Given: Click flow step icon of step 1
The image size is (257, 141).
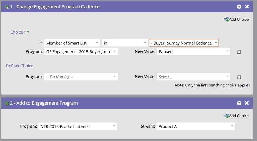Looking at the screenshot, I should point(7,7).
